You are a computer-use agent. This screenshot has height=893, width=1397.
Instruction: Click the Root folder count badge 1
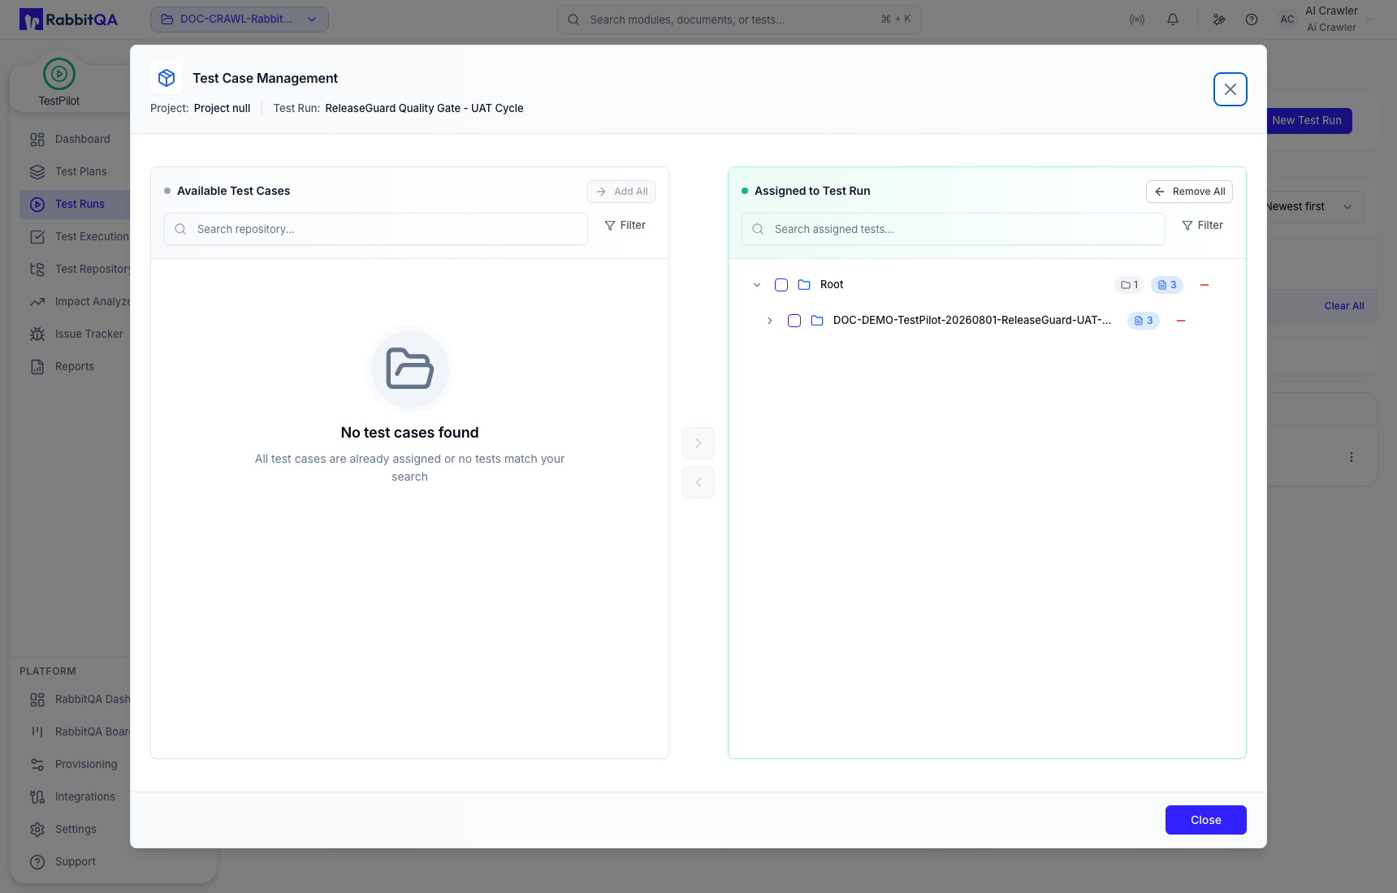(x=1129, y=285)
